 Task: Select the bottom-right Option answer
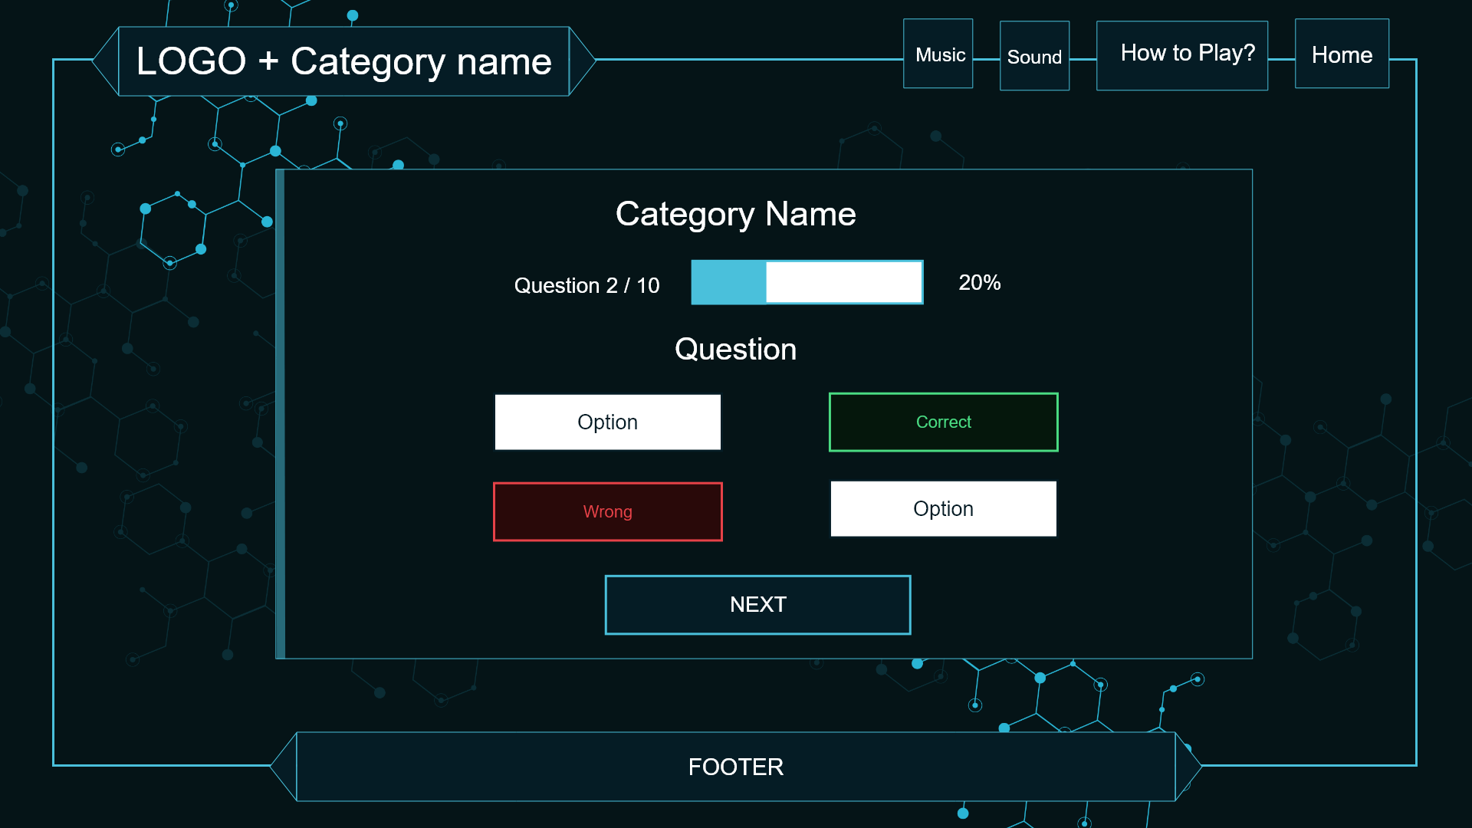coord(943,509)
